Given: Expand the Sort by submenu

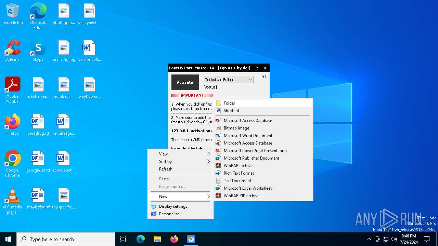Looking at the screenshot, I should tap(180, 162).
